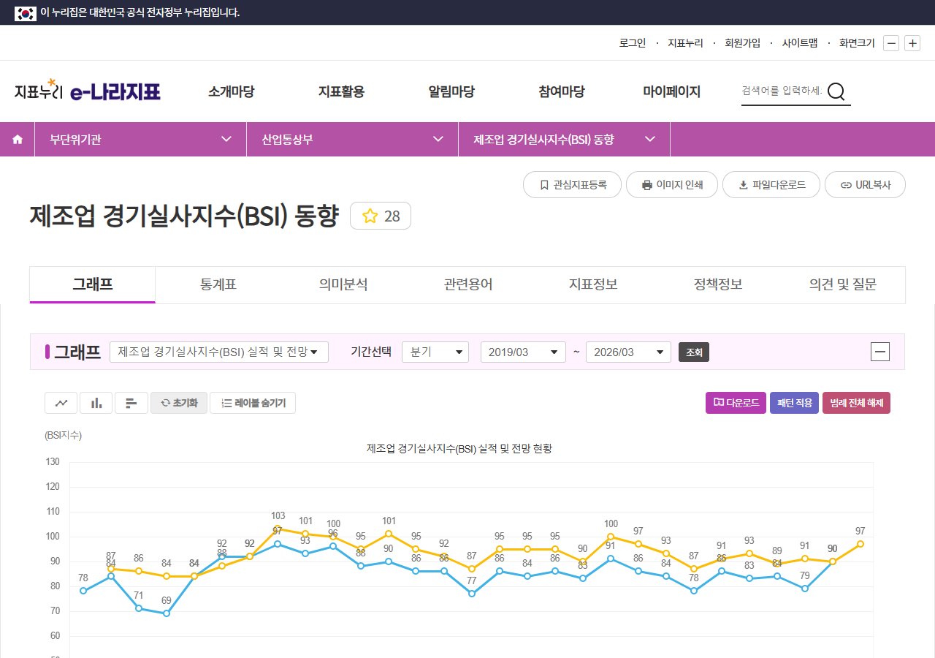This screenshot has height=658, width=935.
Task: Click the 관심지표등록 bookmark button
Action: 573,185
